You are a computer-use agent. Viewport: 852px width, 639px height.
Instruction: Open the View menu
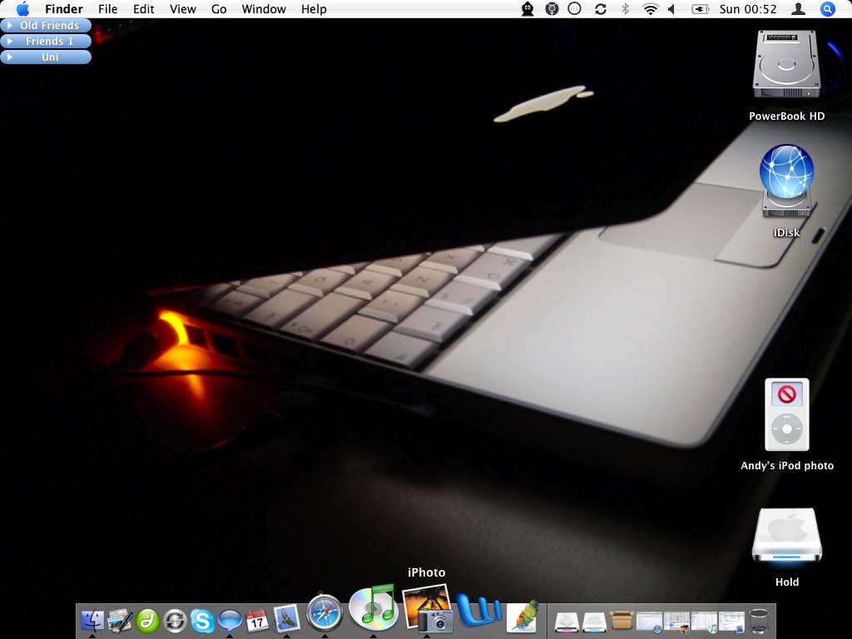(x=182, y=9)
